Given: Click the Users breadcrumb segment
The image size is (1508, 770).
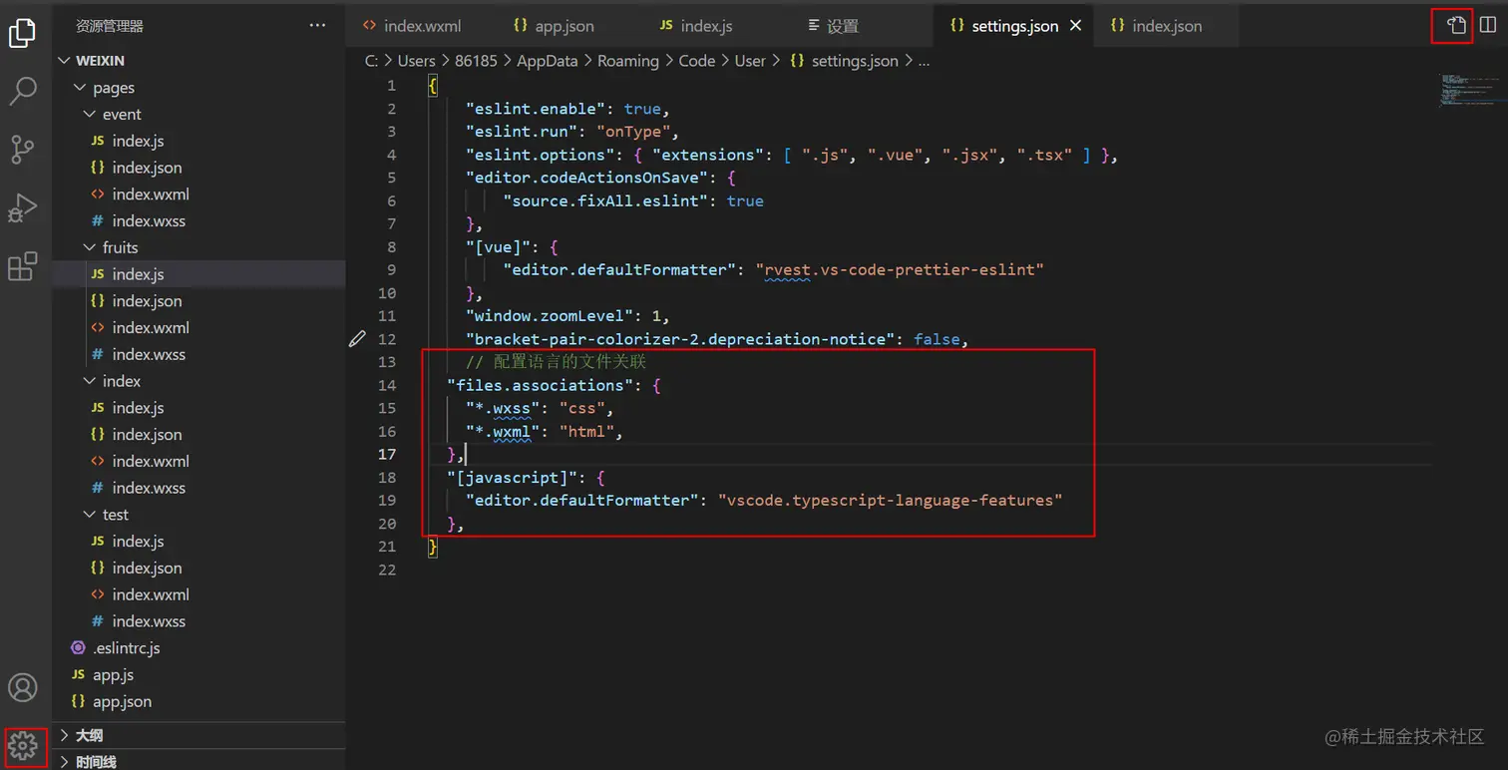Looking at the screenshot, I should pyautogui.click(x=417, y=61).
